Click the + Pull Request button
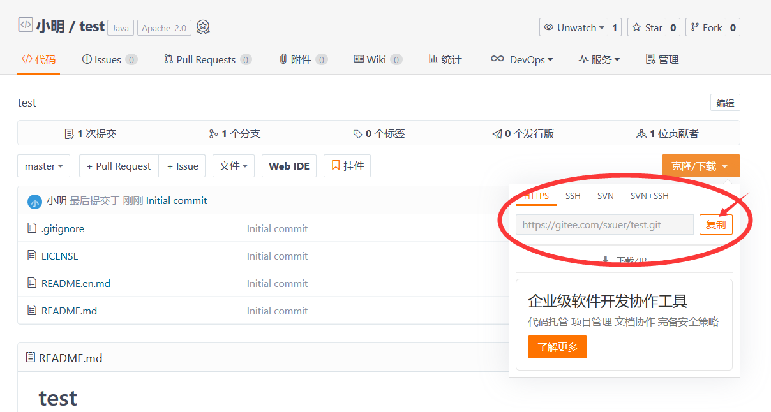Viewport: 771px width, 412px height. [x=119, y=166]
